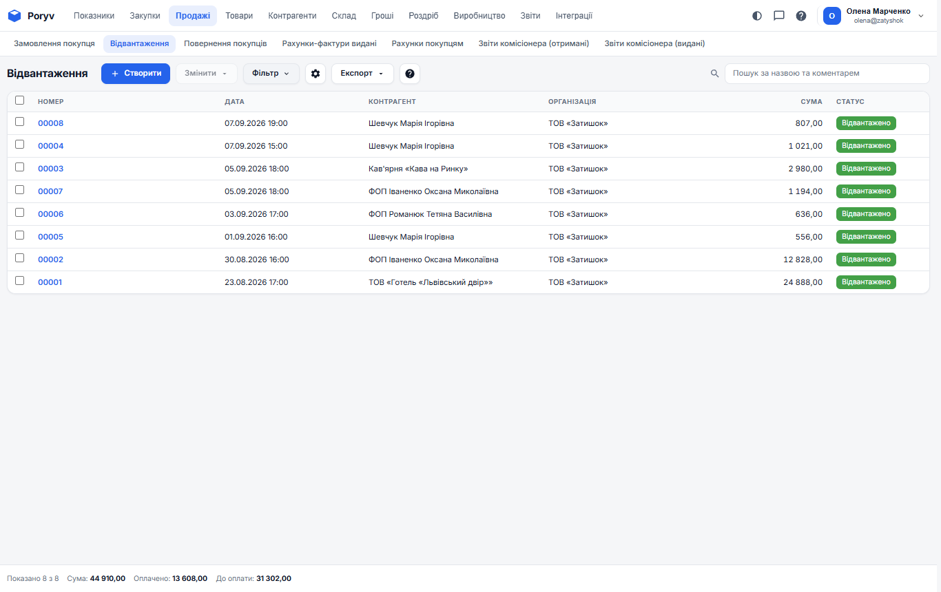Click contractor ТОВ «Готель «Львівський двір»»
Image resolution: width=941 pixels, height=592 pixels.
click(431, 282)
